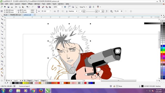Select the Color Eyedropper tool
This screenshot has width=165, height=93.
(2, 69)
